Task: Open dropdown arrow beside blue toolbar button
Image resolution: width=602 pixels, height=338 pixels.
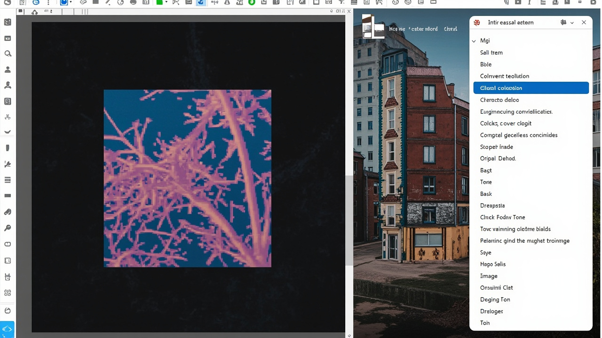Action: point(71,2)
